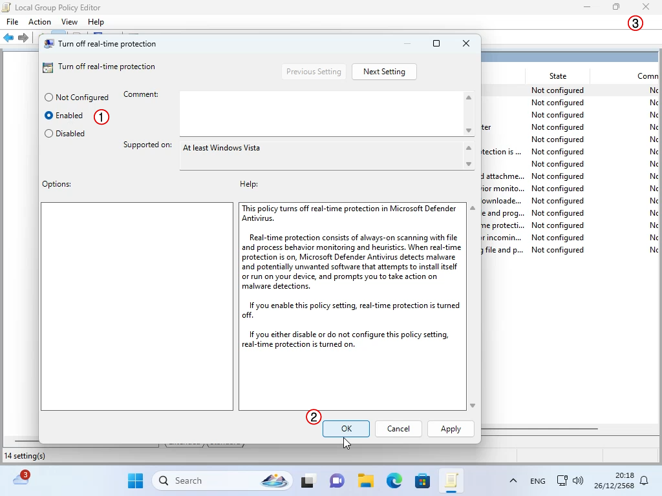662x496 pixels.
Task: Click the Next Setting button
Action: click(384, 72)
